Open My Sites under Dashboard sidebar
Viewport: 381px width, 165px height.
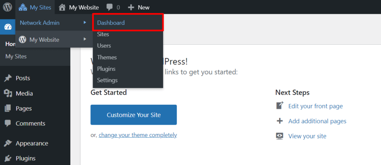(x=16, y=57)
